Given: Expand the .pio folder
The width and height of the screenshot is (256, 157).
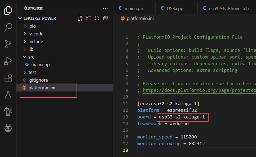Looking at the screenshot, I should pyautogui.click(x=25, y=26).
